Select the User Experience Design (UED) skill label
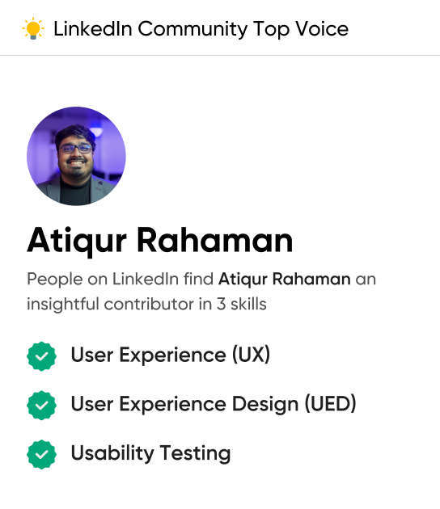The height and width of the screenshot is (509, 440). (x=214, y=404)
